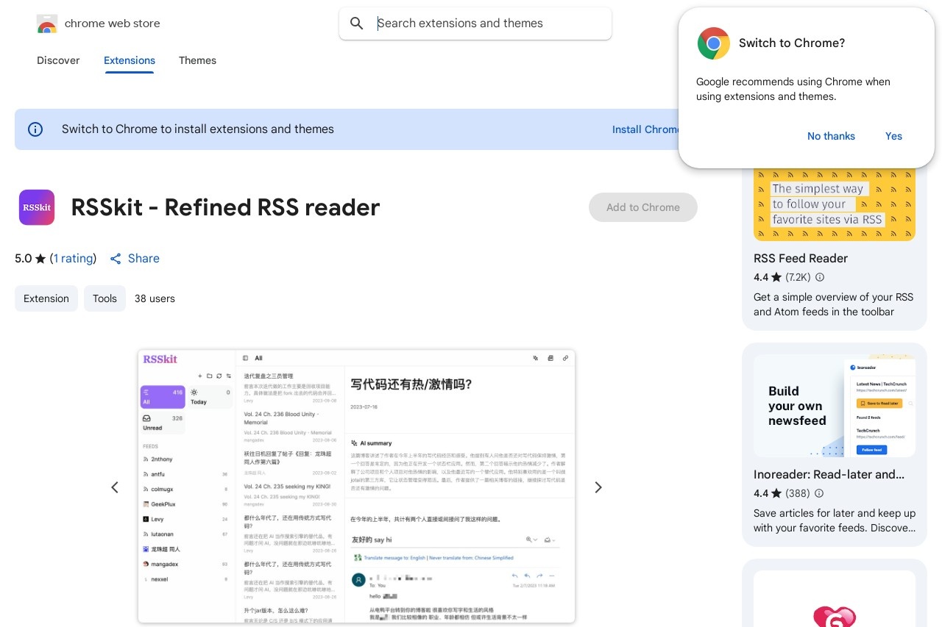Click the 38 users text
The height and width of the screenshot is (627, 942).
(x=155, y=298)
